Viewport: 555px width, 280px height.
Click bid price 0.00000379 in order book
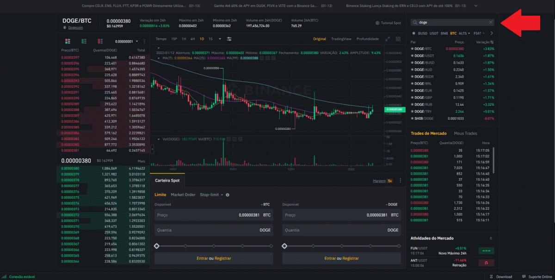tap(70, 174)
